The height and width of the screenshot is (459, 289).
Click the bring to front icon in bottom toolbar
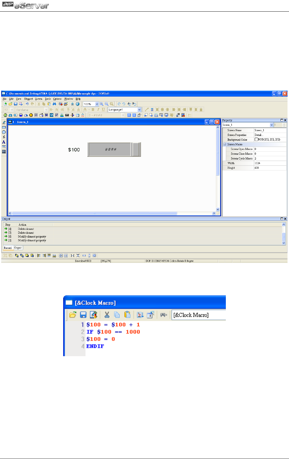[x=17, y=255]
